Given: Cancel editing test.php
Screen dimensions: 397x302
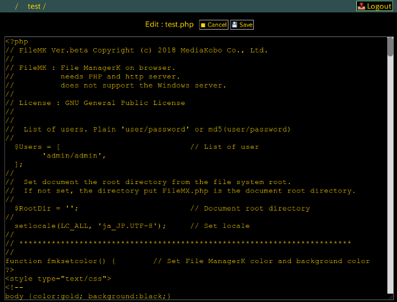Looking at the screenshot, I should [x=214, y=25].
